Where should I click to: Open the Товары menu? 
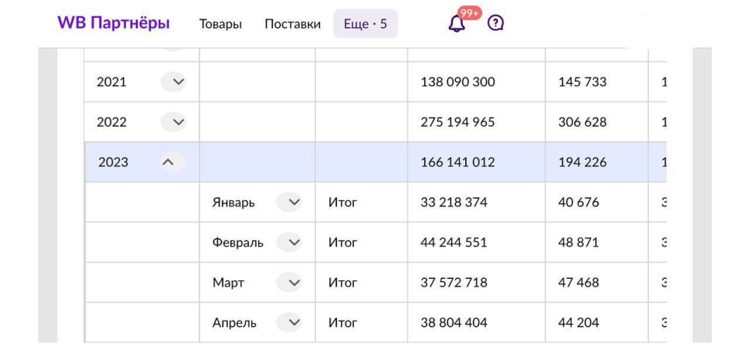click(220, 24)
